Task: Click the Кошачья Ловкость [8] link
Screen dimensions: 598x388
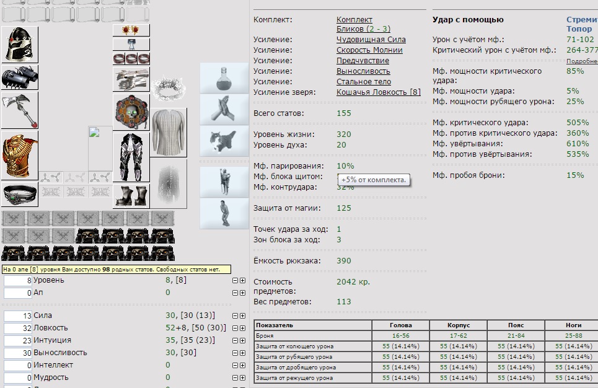Action: pos(379,92)
